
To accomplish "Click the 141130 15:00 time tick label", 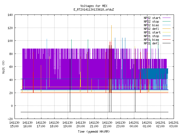I will [x=14, y=125].
